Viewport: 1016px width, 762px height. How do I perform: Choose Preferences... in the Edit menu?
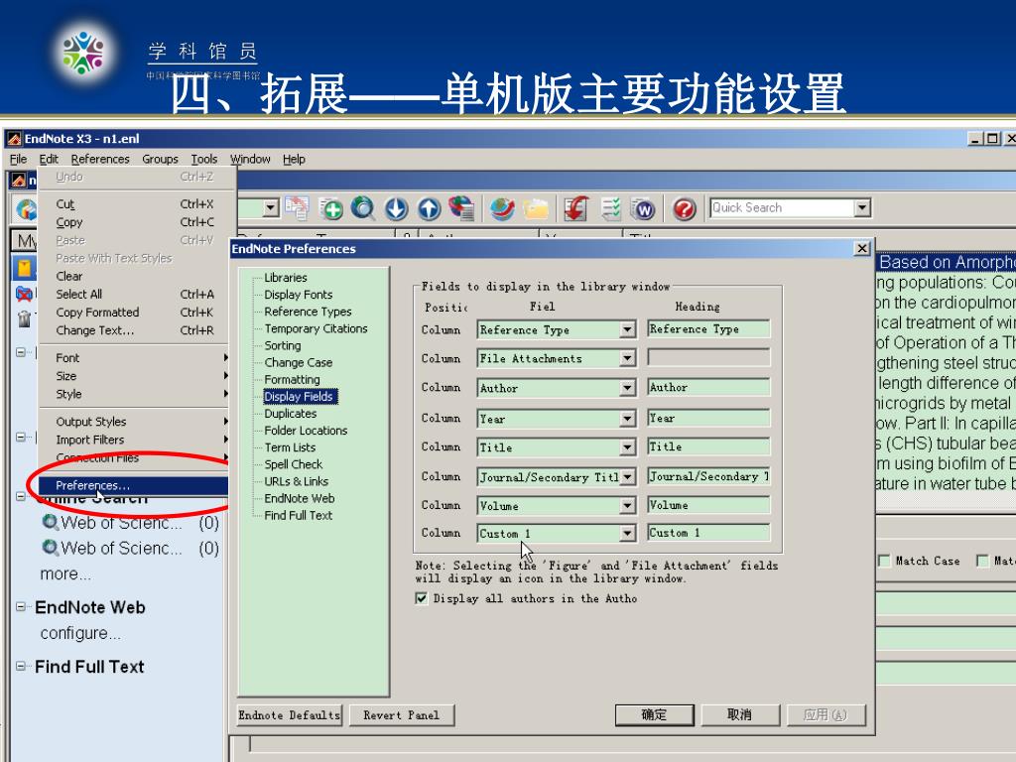[134, 485]
